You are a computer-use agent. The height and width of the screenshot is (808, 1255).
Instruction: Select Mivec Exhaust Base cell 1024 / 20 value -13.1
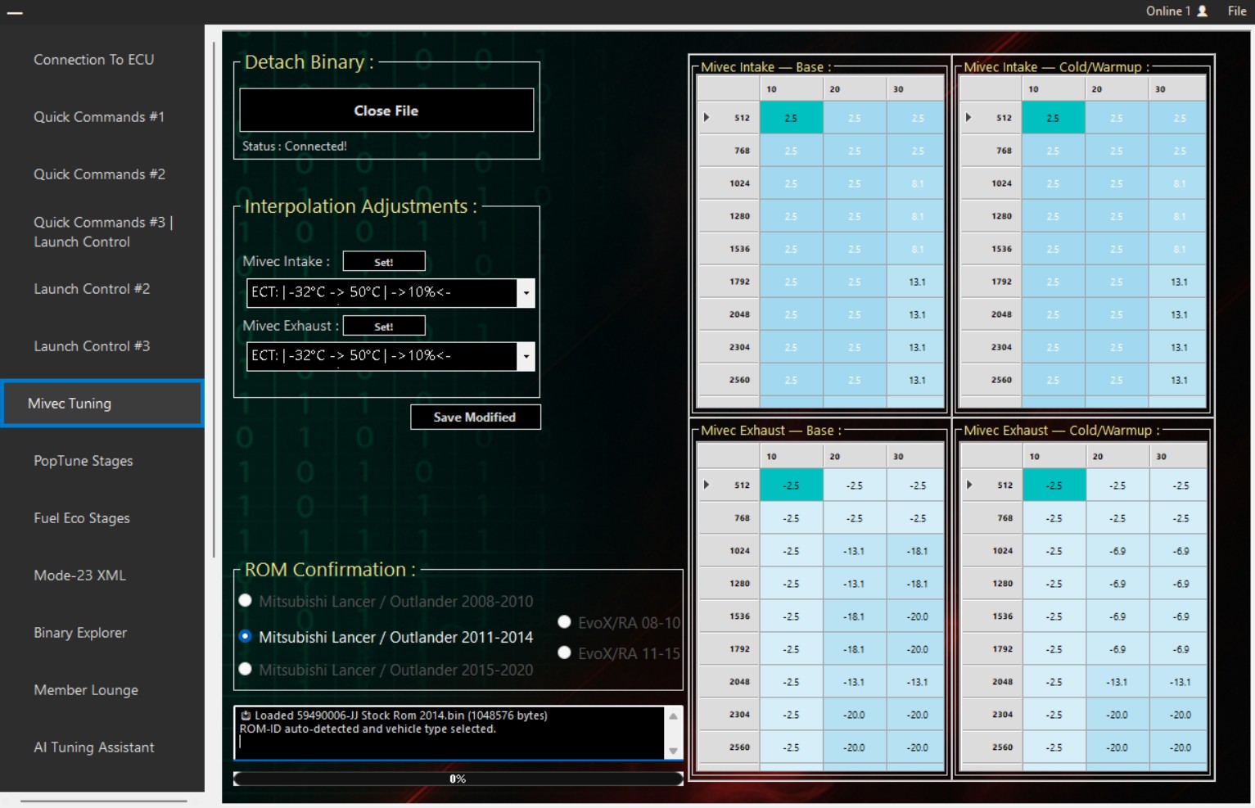854,551
